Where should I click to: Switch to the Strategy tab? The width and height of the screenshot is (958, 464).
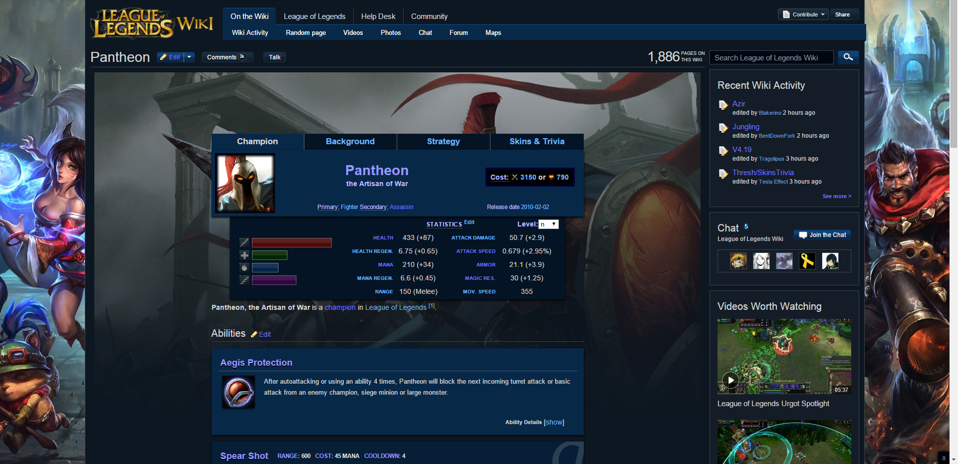(444, 142)
